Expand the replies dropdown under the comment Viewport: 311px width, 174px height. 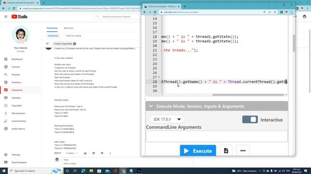pos(72,153)
